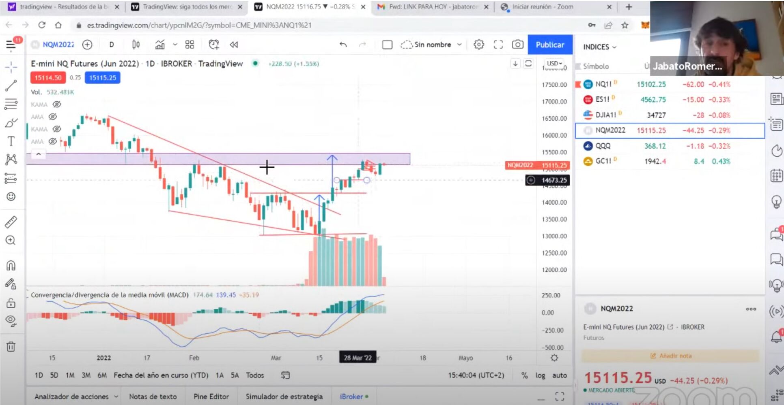Toggle percent scale on the price axis
The height and width of the screenshot is (405, 784).
(525, 375)
